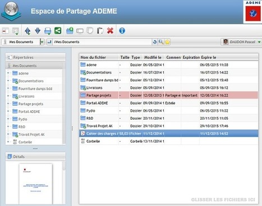Click the green share icon
Screen dimensions: 262x206
coord(58,30)
